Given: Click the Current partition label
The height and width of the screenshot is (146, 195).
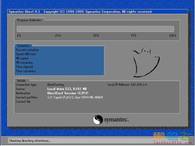Looking at the screenshot, I should [26, 97].
